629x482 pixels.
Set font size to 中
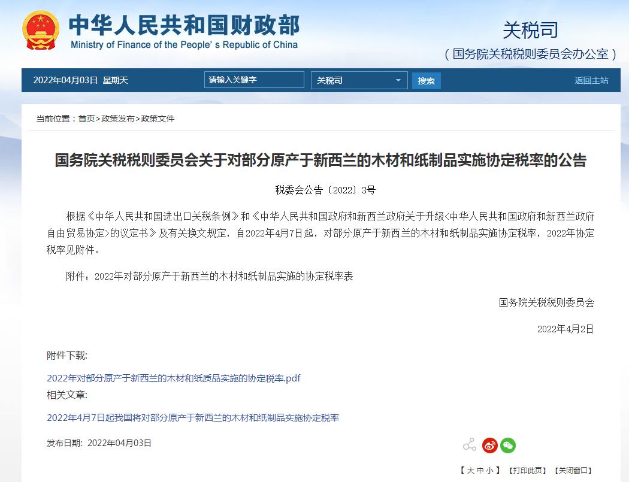(480, 471)
